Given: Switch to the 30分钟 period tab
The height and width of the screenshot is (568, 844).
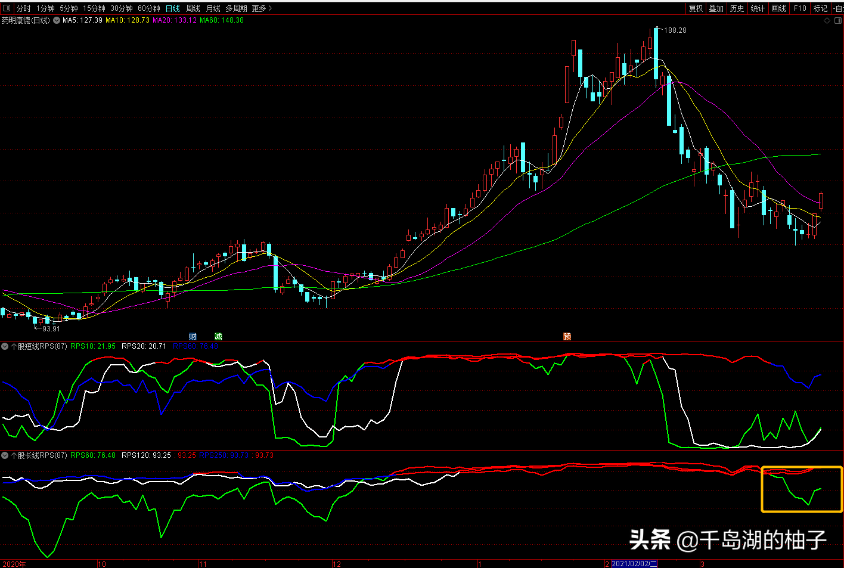Looking at the screenshot, I should [121, 8].
